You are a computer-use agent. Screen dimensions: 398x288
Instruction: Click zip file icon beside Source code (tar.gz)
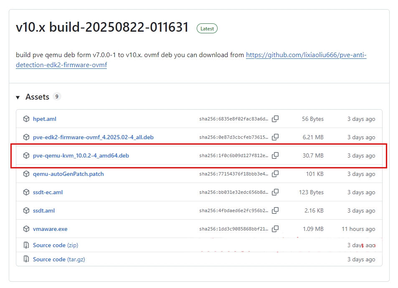(26, 259)
